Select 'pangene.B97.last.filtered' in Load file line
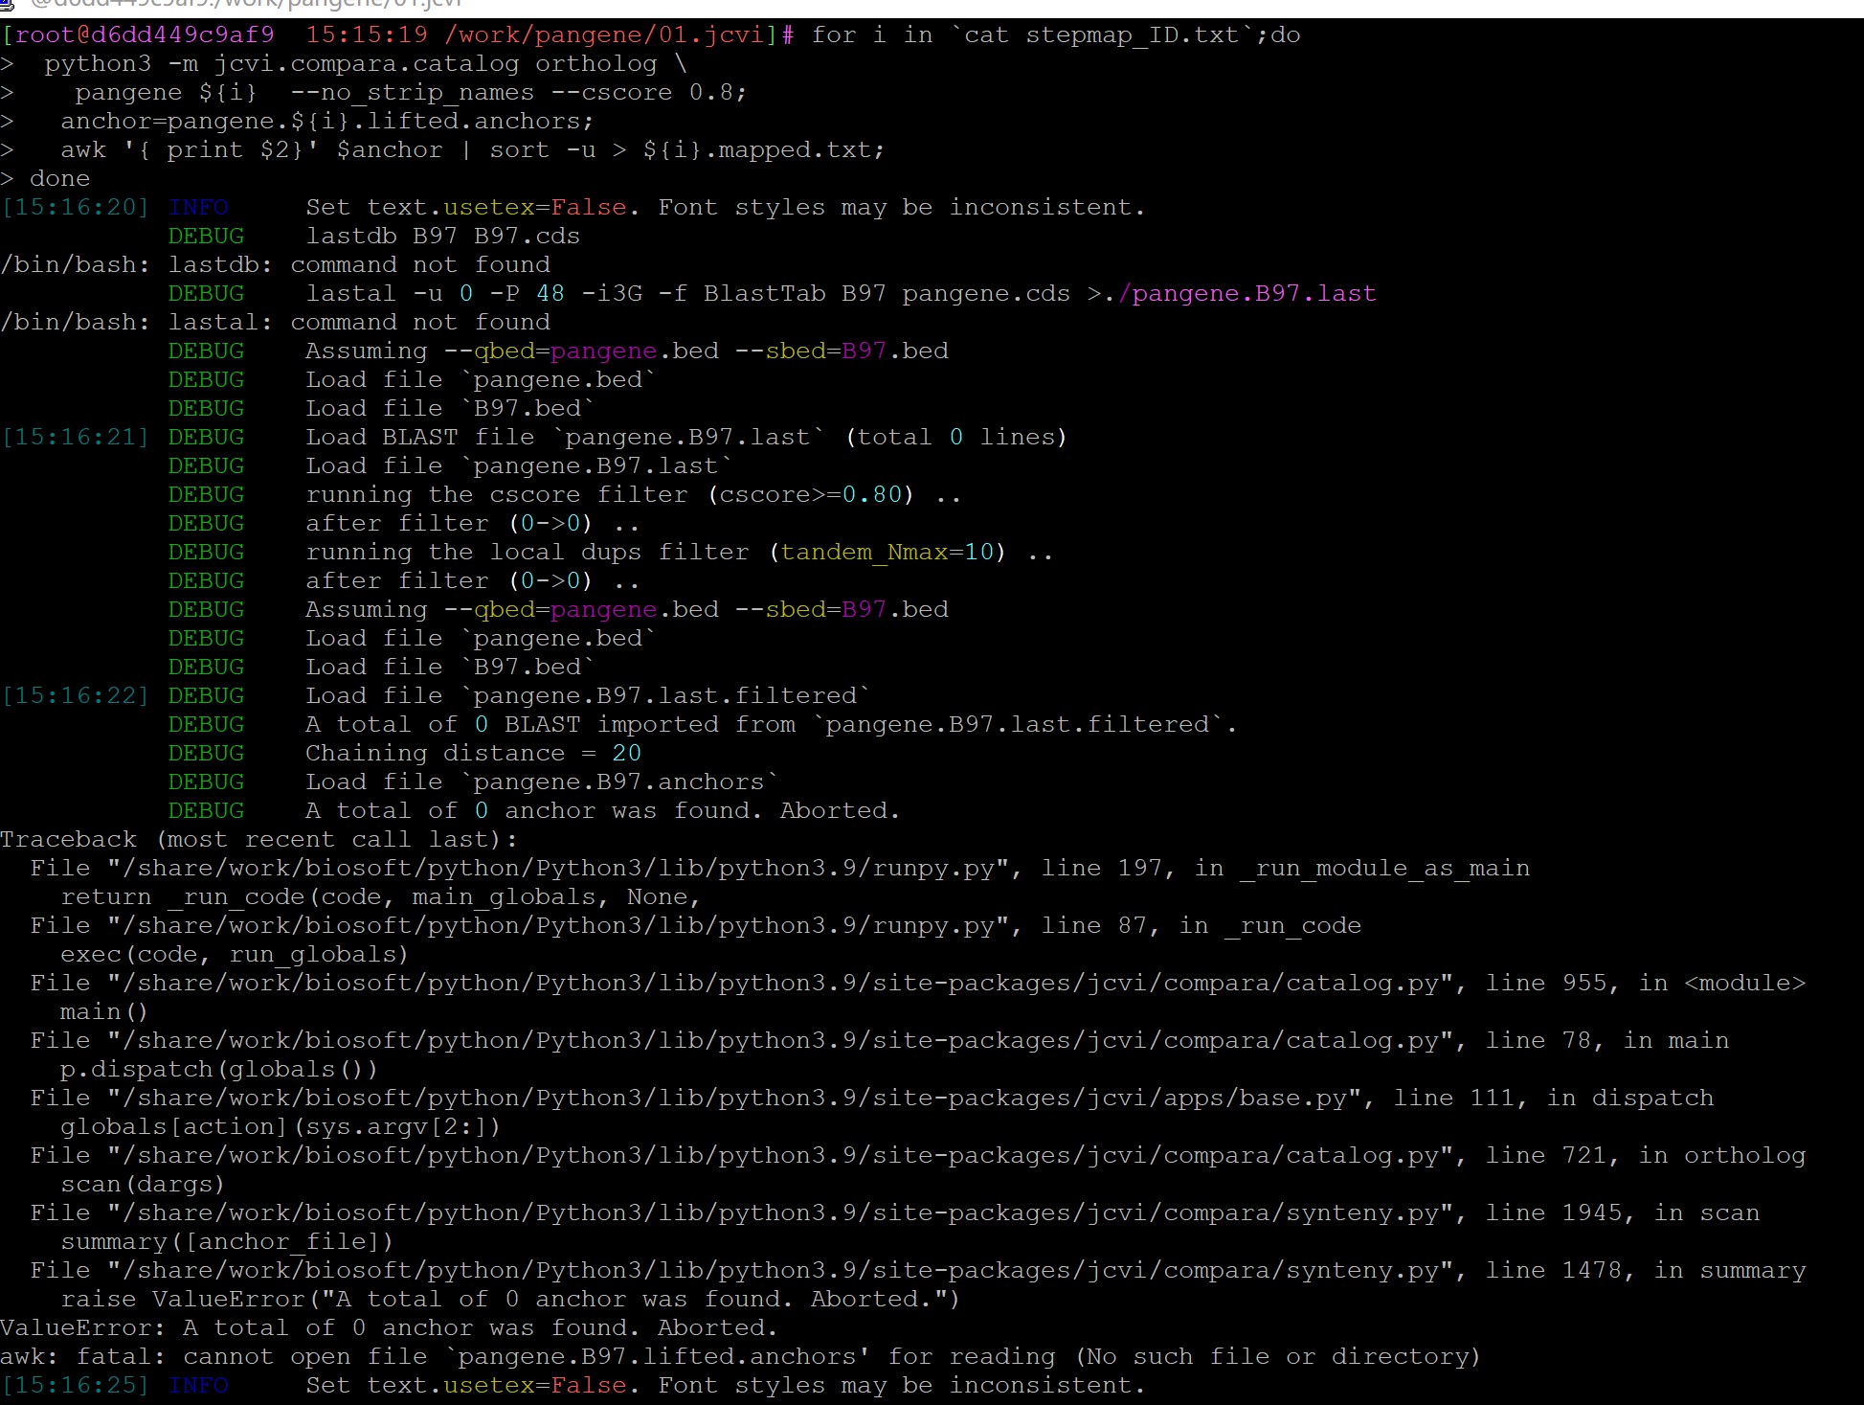Viewport: 1864px width, 1405px height. tap(665, 696)
